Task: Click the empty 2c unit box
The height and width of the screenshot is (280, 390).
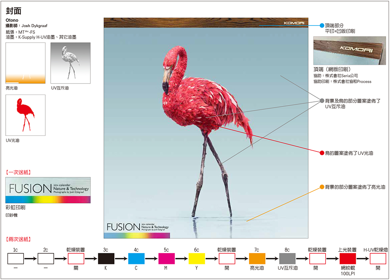Action: click(46, 259)
